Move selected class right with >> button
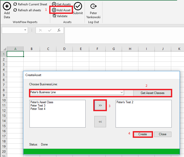The height and width of the screenshot is (157, 184). coord(100,105)
